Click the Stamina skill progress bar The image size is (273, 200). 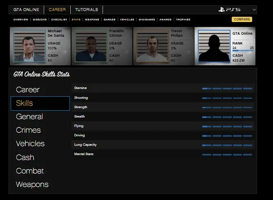227,88
